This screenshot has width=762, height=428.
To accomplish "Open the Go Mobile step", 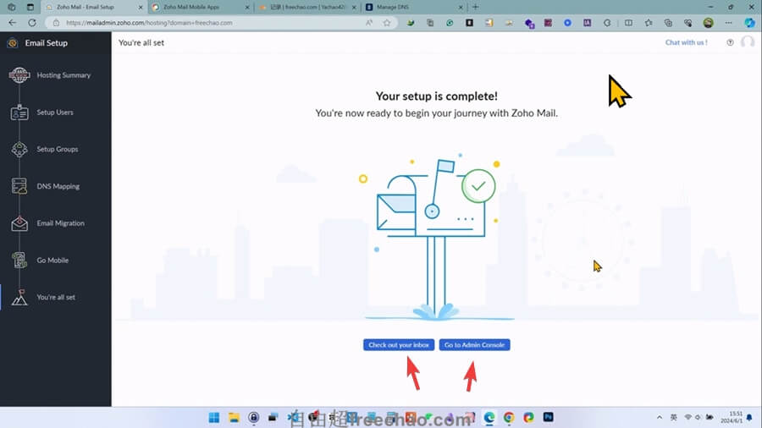I will [52, 261].
